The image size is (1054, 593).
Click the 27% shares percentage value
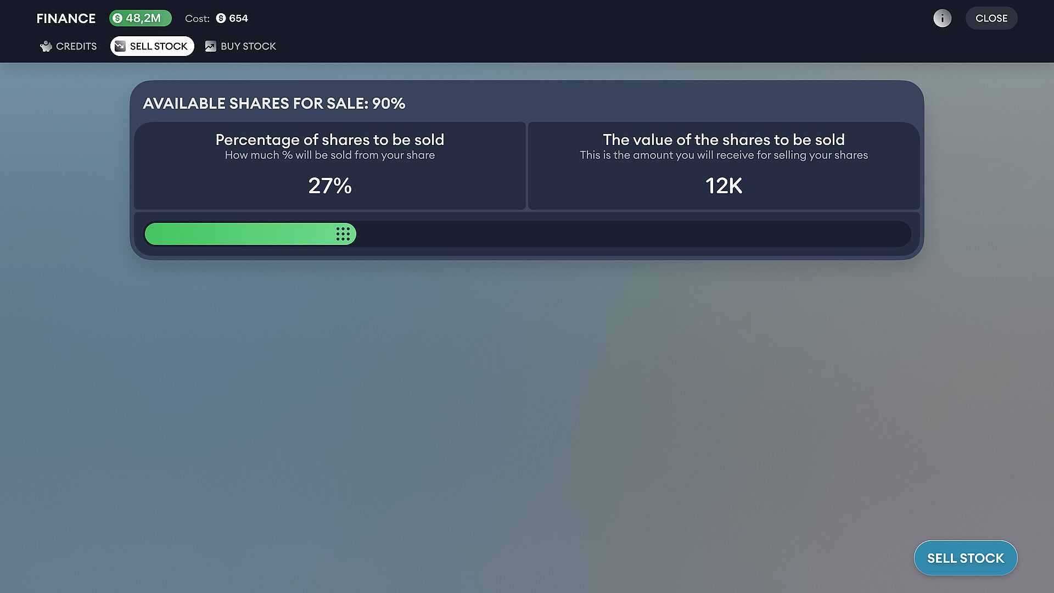coord(330,186)
